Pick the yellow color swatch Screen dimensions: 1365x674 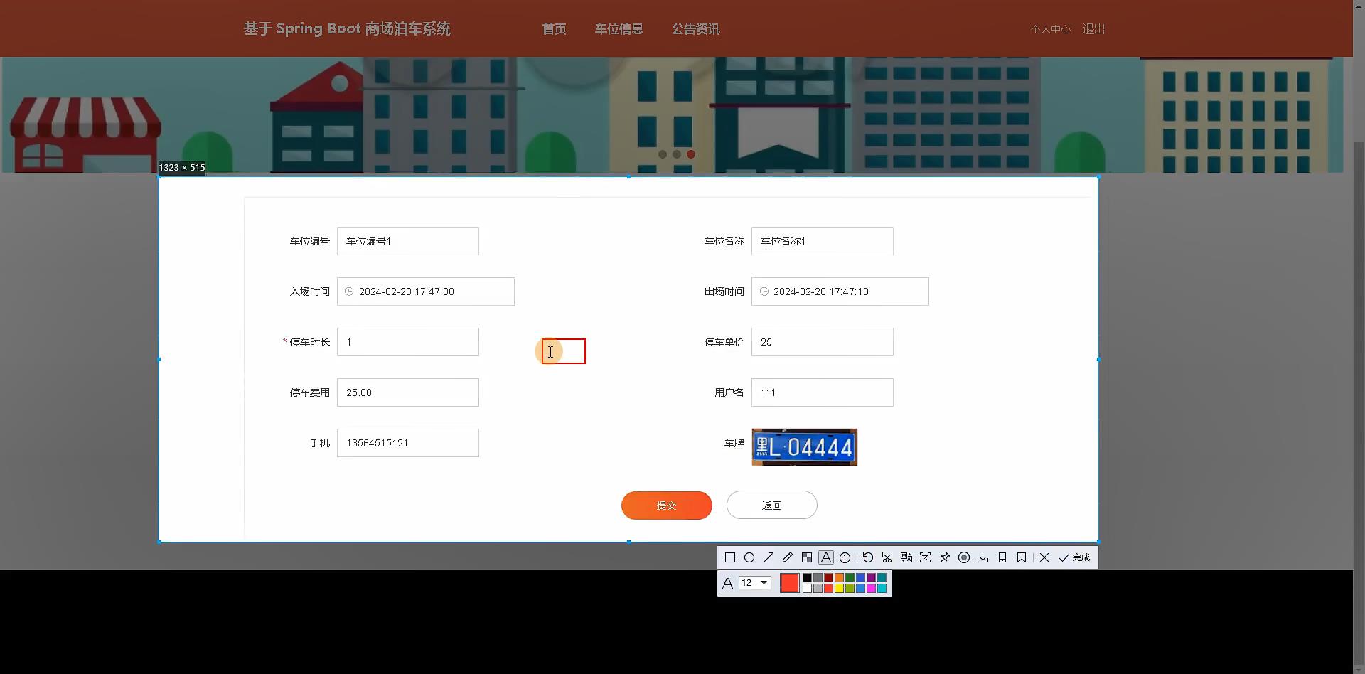(839, 588)
